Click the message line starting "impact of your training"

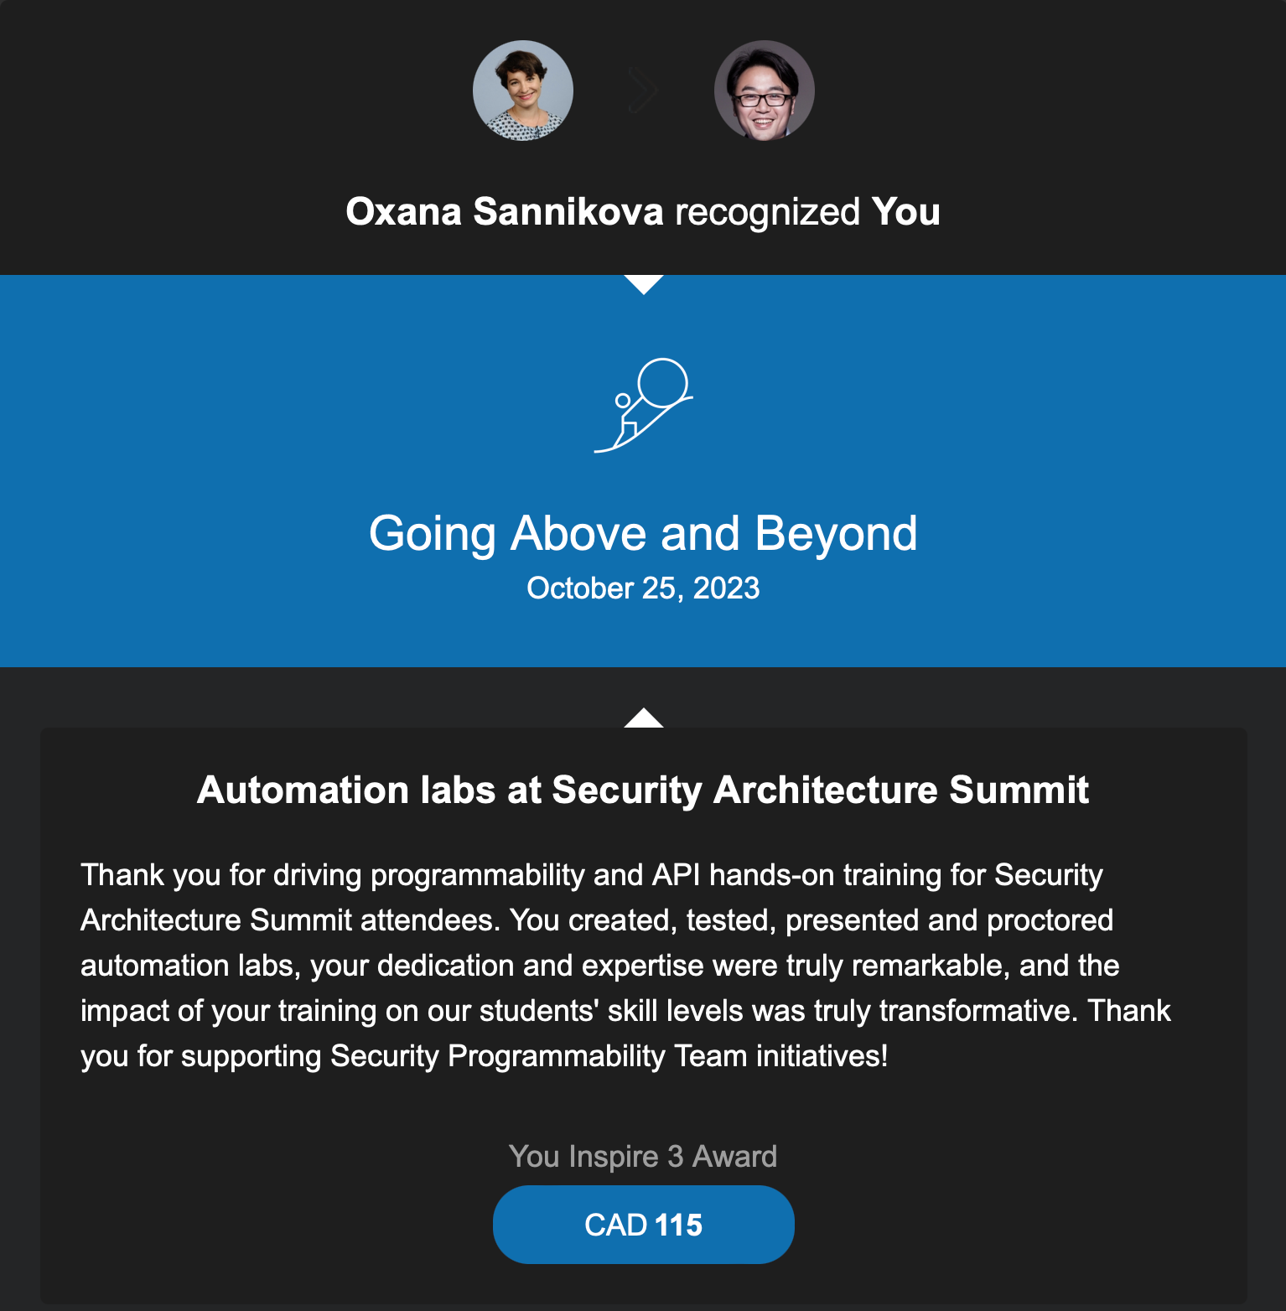click(625, 1011)
